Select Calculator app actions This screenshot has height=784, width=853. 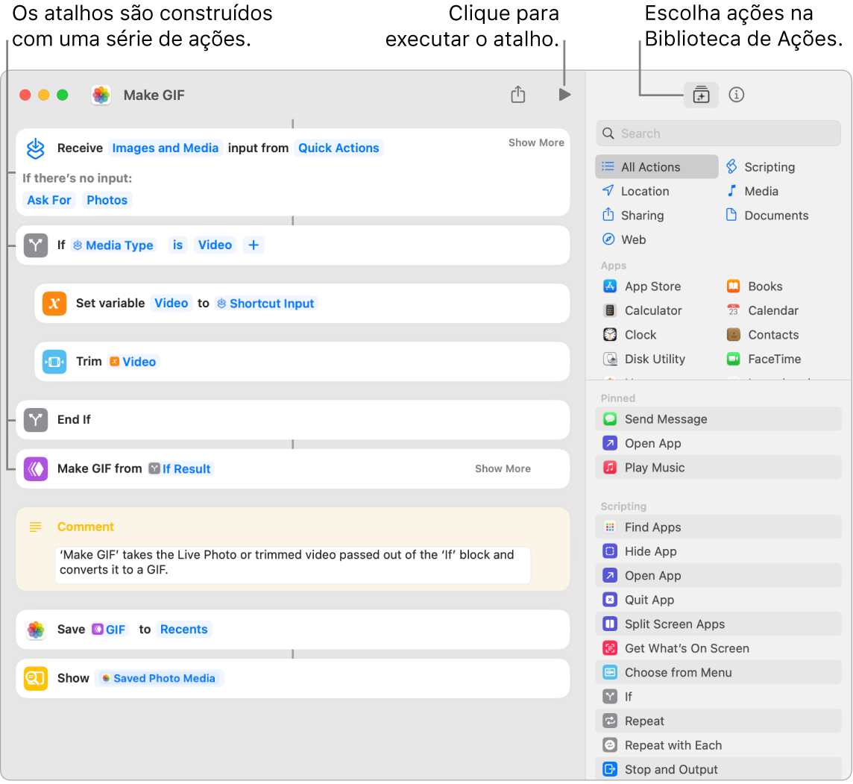[654, 310]
